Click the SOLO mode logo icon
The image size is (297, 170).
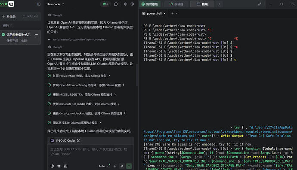pyautogui.click(x=11, y=4)
